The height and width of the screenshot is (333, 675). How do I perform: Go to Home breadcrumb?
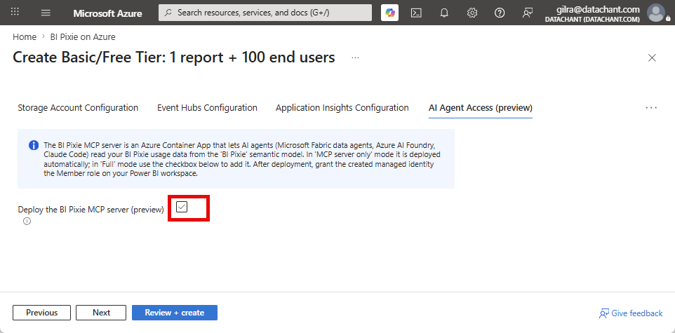tap(25, 37)
